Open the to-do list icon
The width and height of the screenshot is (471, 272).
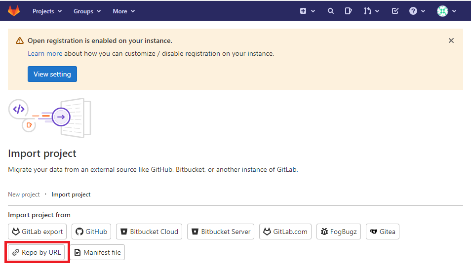pos(395,11)
